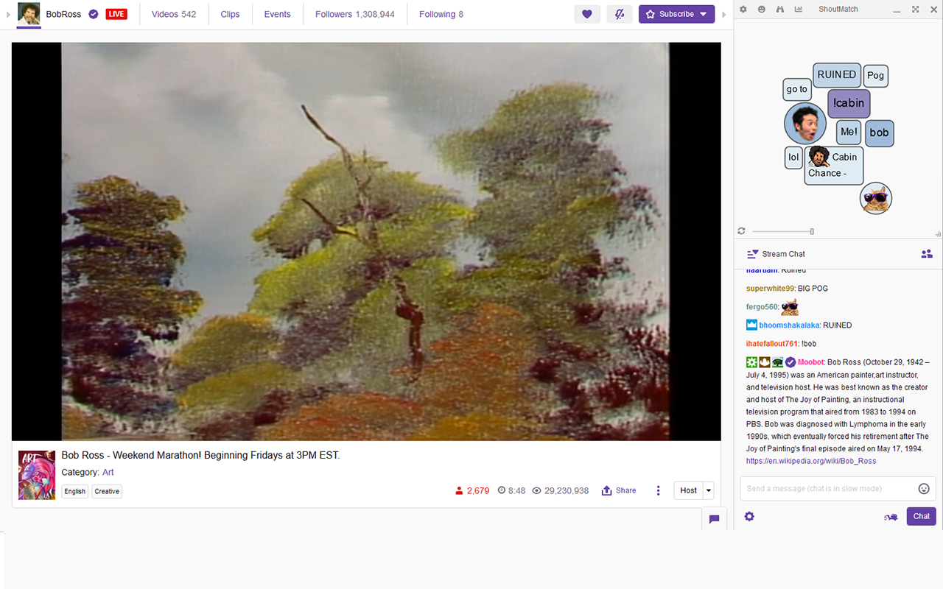Open chat settings gear icon
Screen dimensions: 943x589
tap(749, 516)
